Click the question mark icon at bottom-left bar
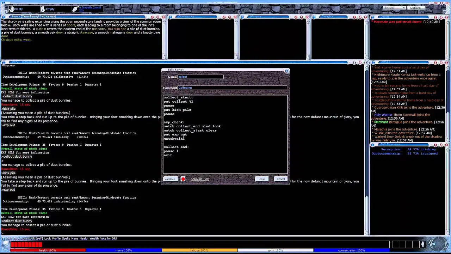This screenshot has width=451, height=254. tap(4, 239)
